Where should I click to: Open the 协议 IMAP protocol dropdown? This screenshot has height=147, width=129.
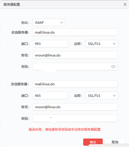49,22
